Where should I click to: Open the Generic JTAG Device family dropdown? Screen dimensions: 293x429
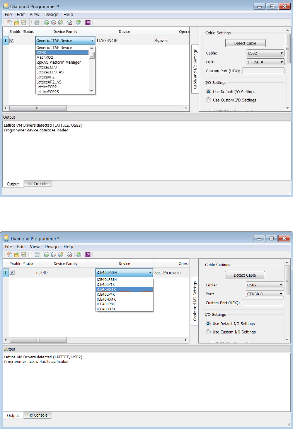[x=65, y=41]
